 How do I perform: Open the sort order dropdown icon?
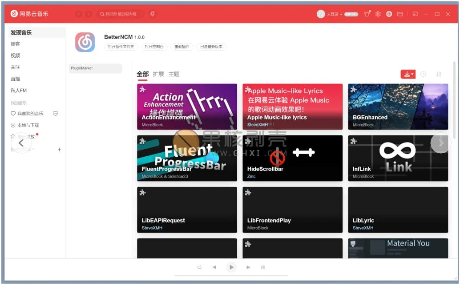[x=438, y=74]
